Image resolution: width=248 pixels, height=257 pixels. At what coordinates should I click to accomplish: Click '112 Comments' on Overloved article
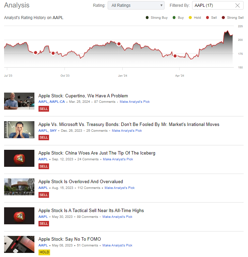89,188
